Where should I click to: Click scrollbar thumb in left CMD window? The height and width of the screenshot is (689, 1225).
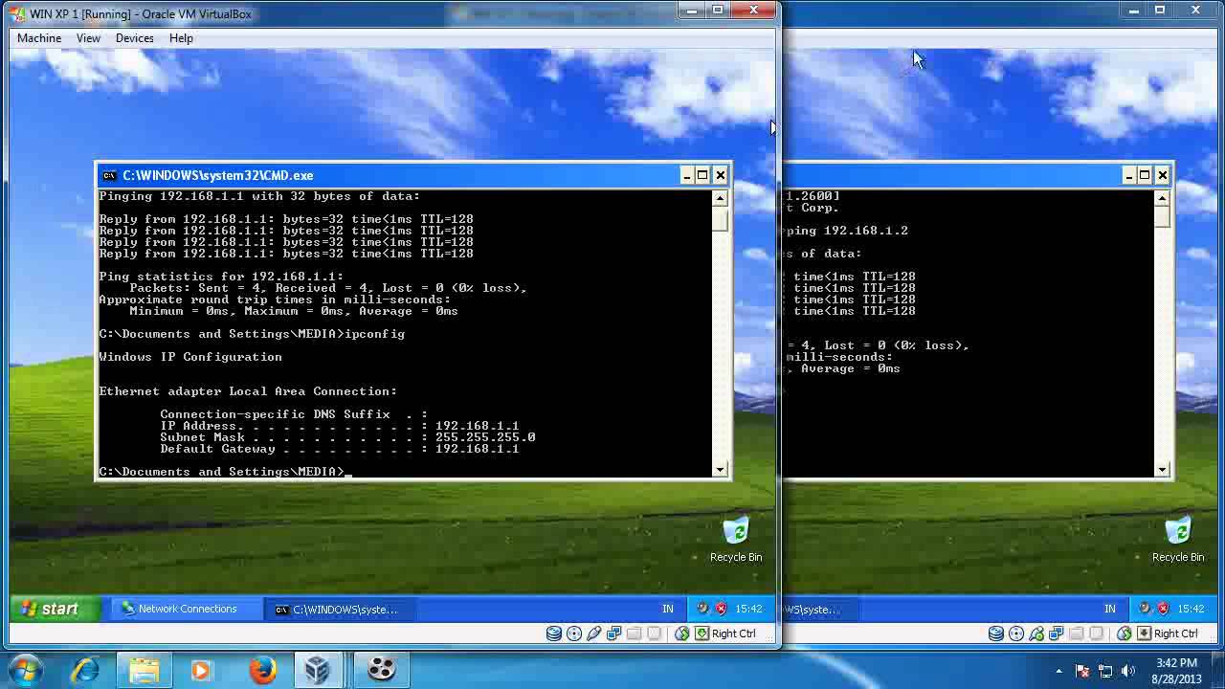click(x=720, y=218)
